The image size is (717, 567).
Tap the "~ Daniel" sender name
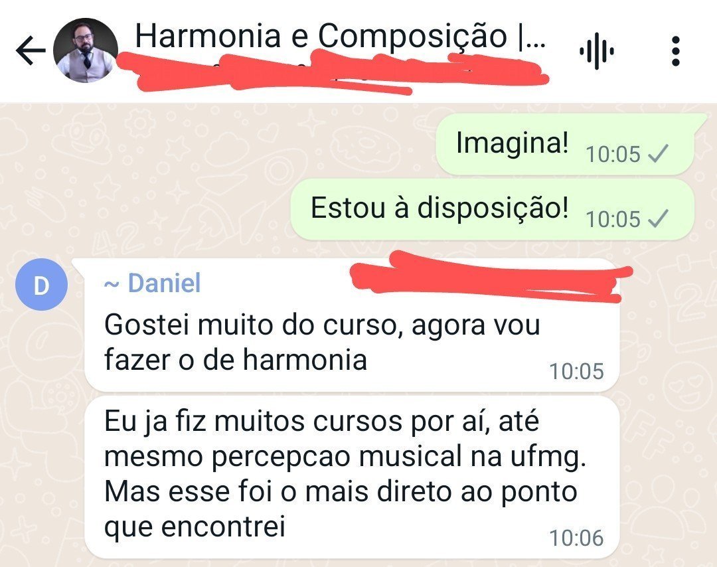tap(152, 283)
